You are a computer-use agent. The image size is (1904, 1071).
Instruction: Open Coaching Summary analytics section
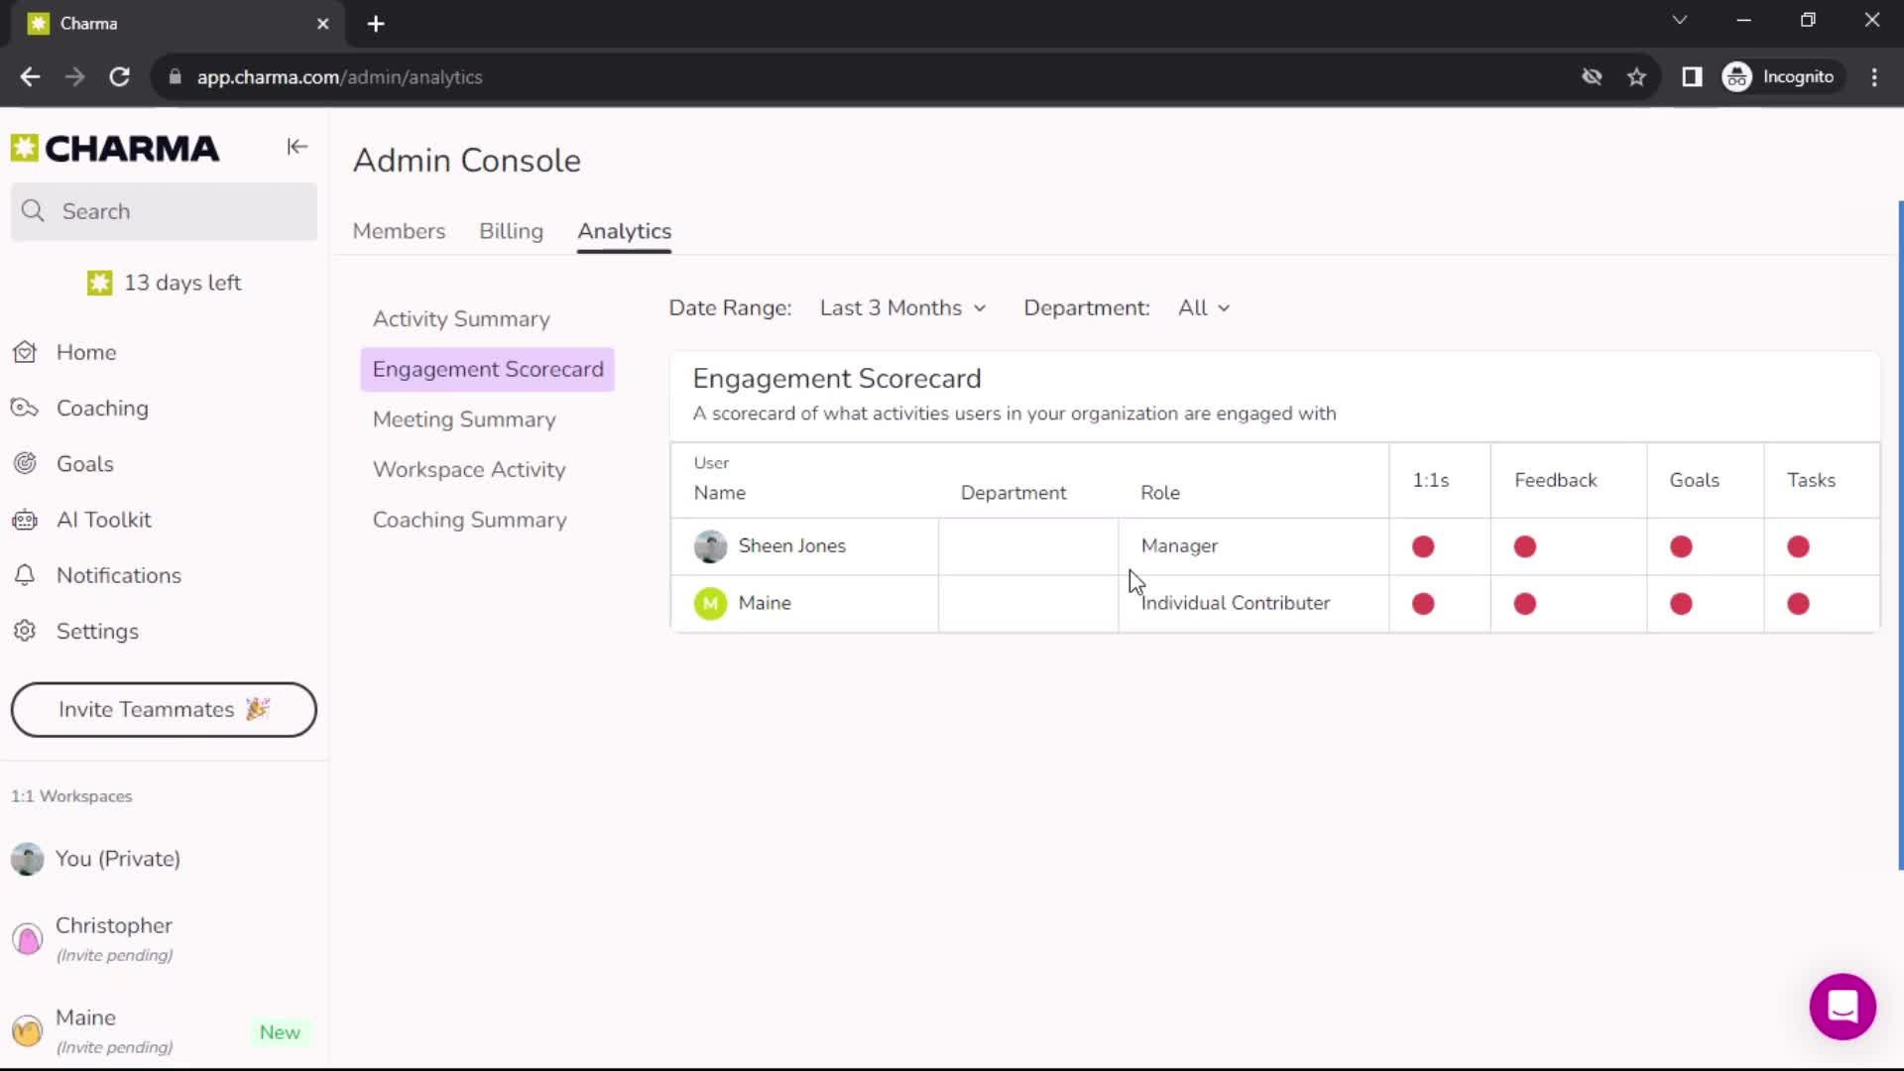pyautogui.click(x=469, y=520)
